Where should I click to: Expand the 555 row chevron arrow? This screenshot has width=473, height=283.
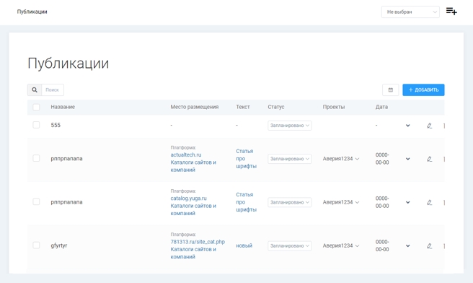coord(407,126)
